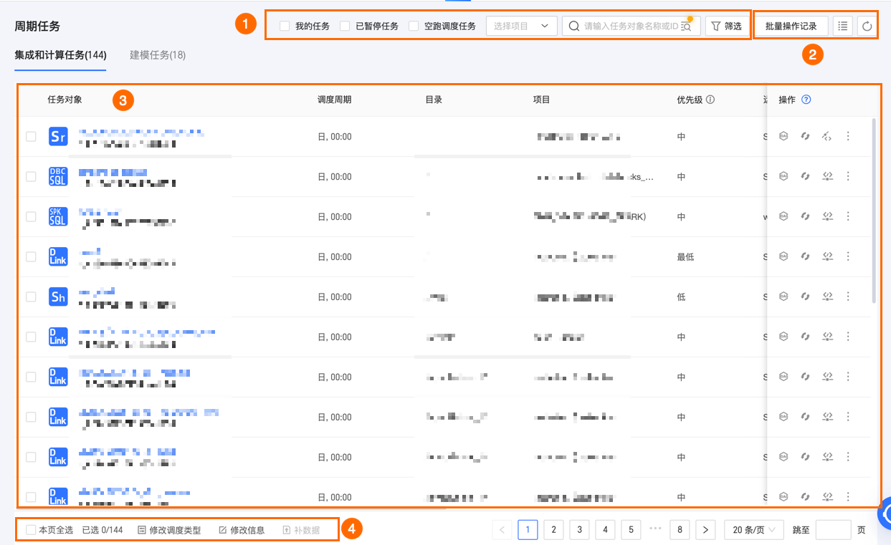
Task: Click the Sr task type icon
Action: (x=58, y=136)
